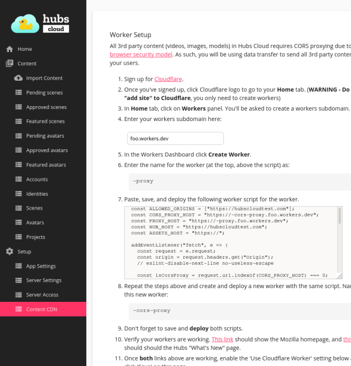This screenshot has height=366, width=351.
Task: Click the Setup gear icon
Action: 9,252
